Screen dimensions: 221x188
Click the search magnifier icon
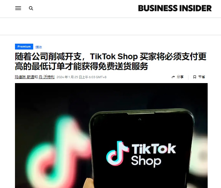click(31, 8)
